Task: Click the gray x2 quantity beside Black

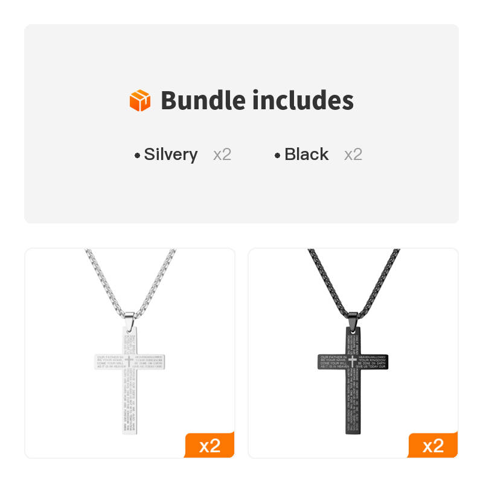Action: (353, 155)
